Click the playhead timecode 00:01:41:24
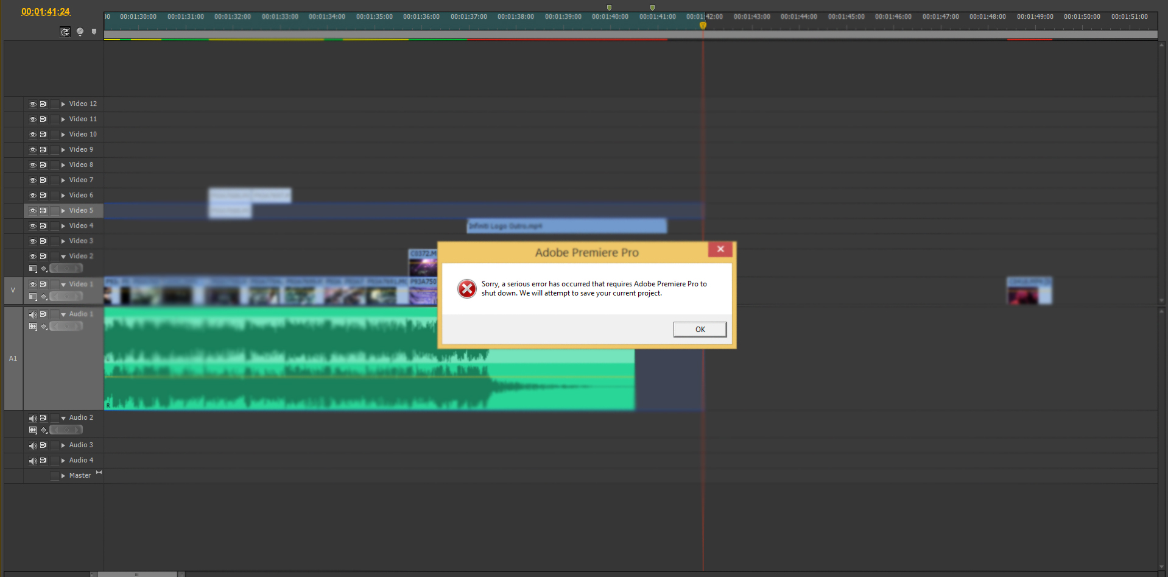This screenshot has height=577, width=1168. [46, 12]
